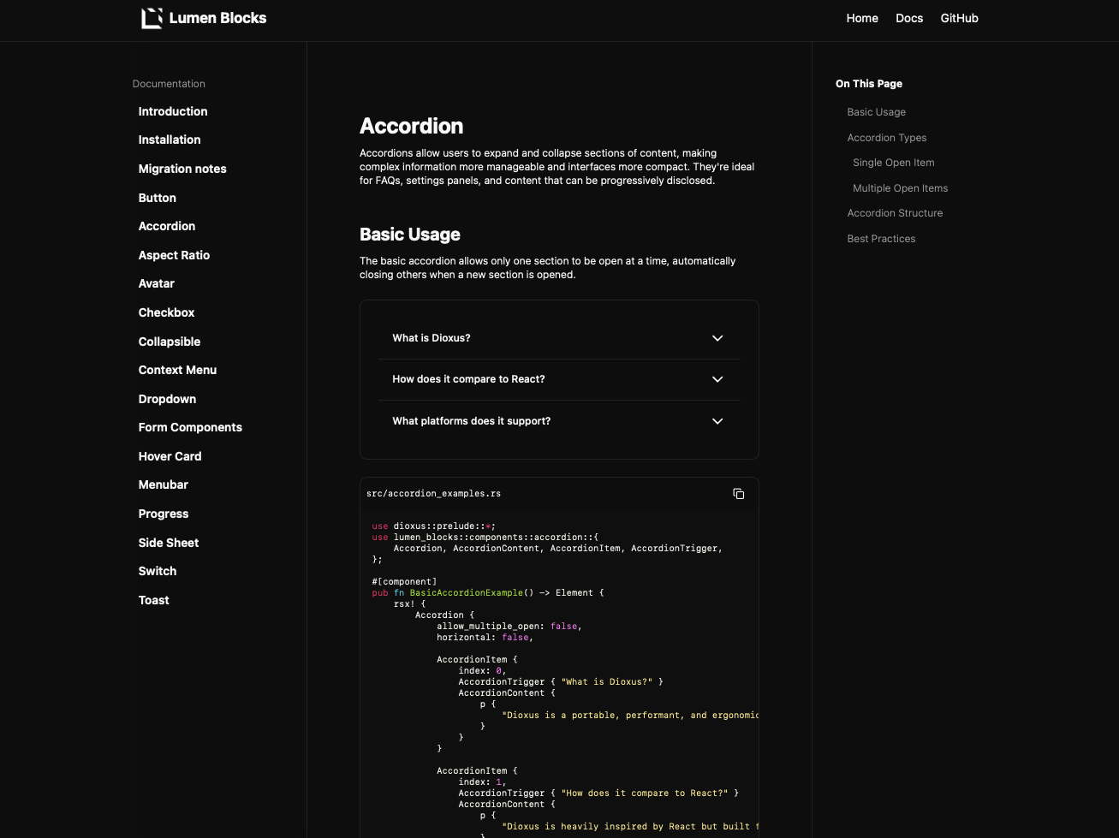
Task: Expand 'How does it compare to React?' chevron
Action: tap(717, 379)
